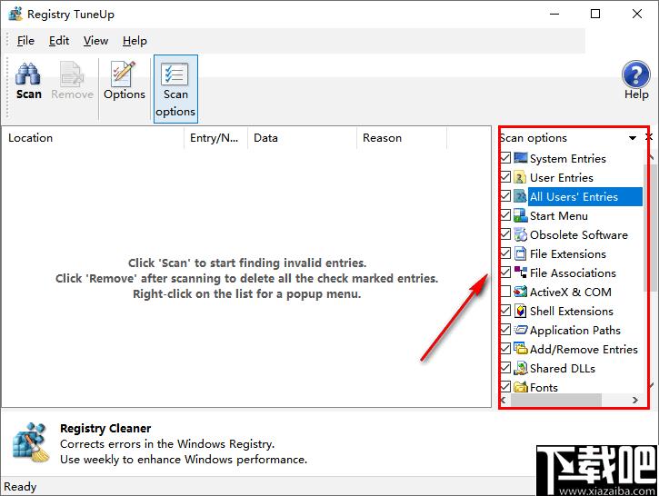
Task: Enable the ActiveX & COM checkbox
Action: tap(505, 292)
